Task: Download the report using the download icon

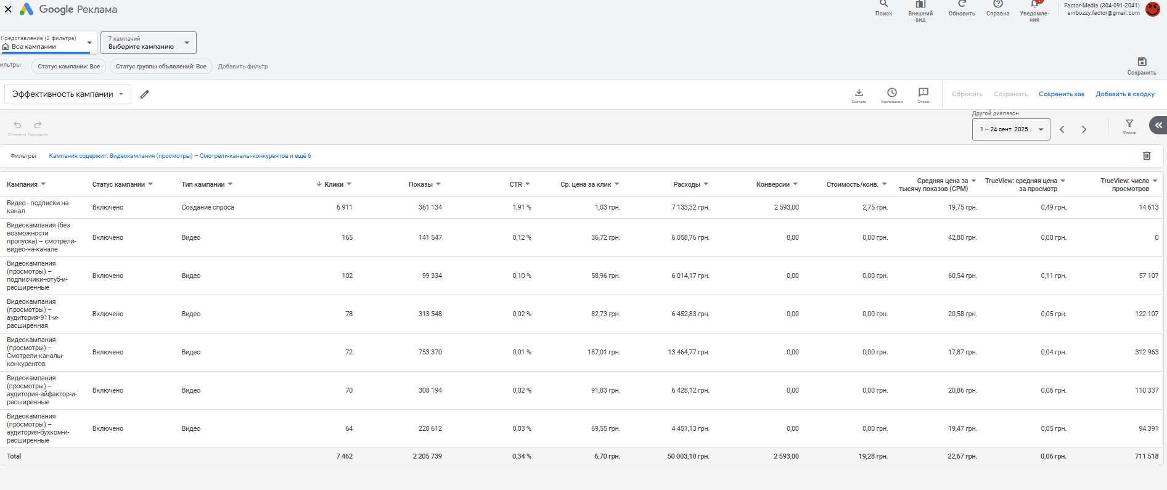Action: coord(859,93)
